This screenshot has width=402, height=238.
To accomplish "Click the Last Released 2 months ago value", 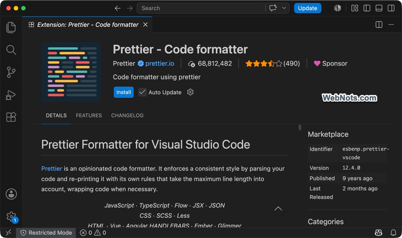I will pos(360,189).
